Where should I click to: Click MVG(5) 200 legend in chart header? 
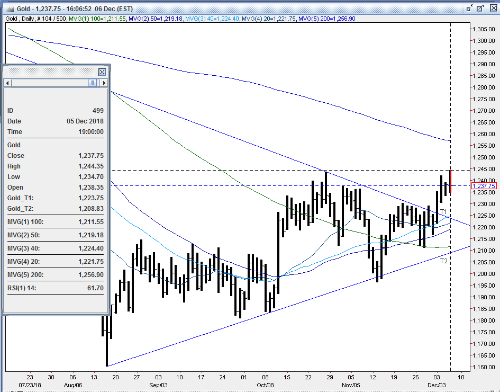pyautogui.click(x=327, y=19)
